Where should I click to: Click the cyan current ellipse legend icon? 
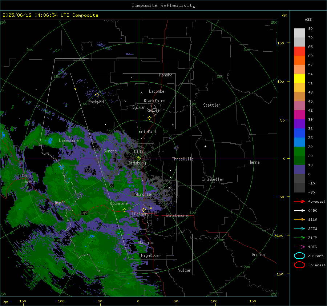point(299,256)
